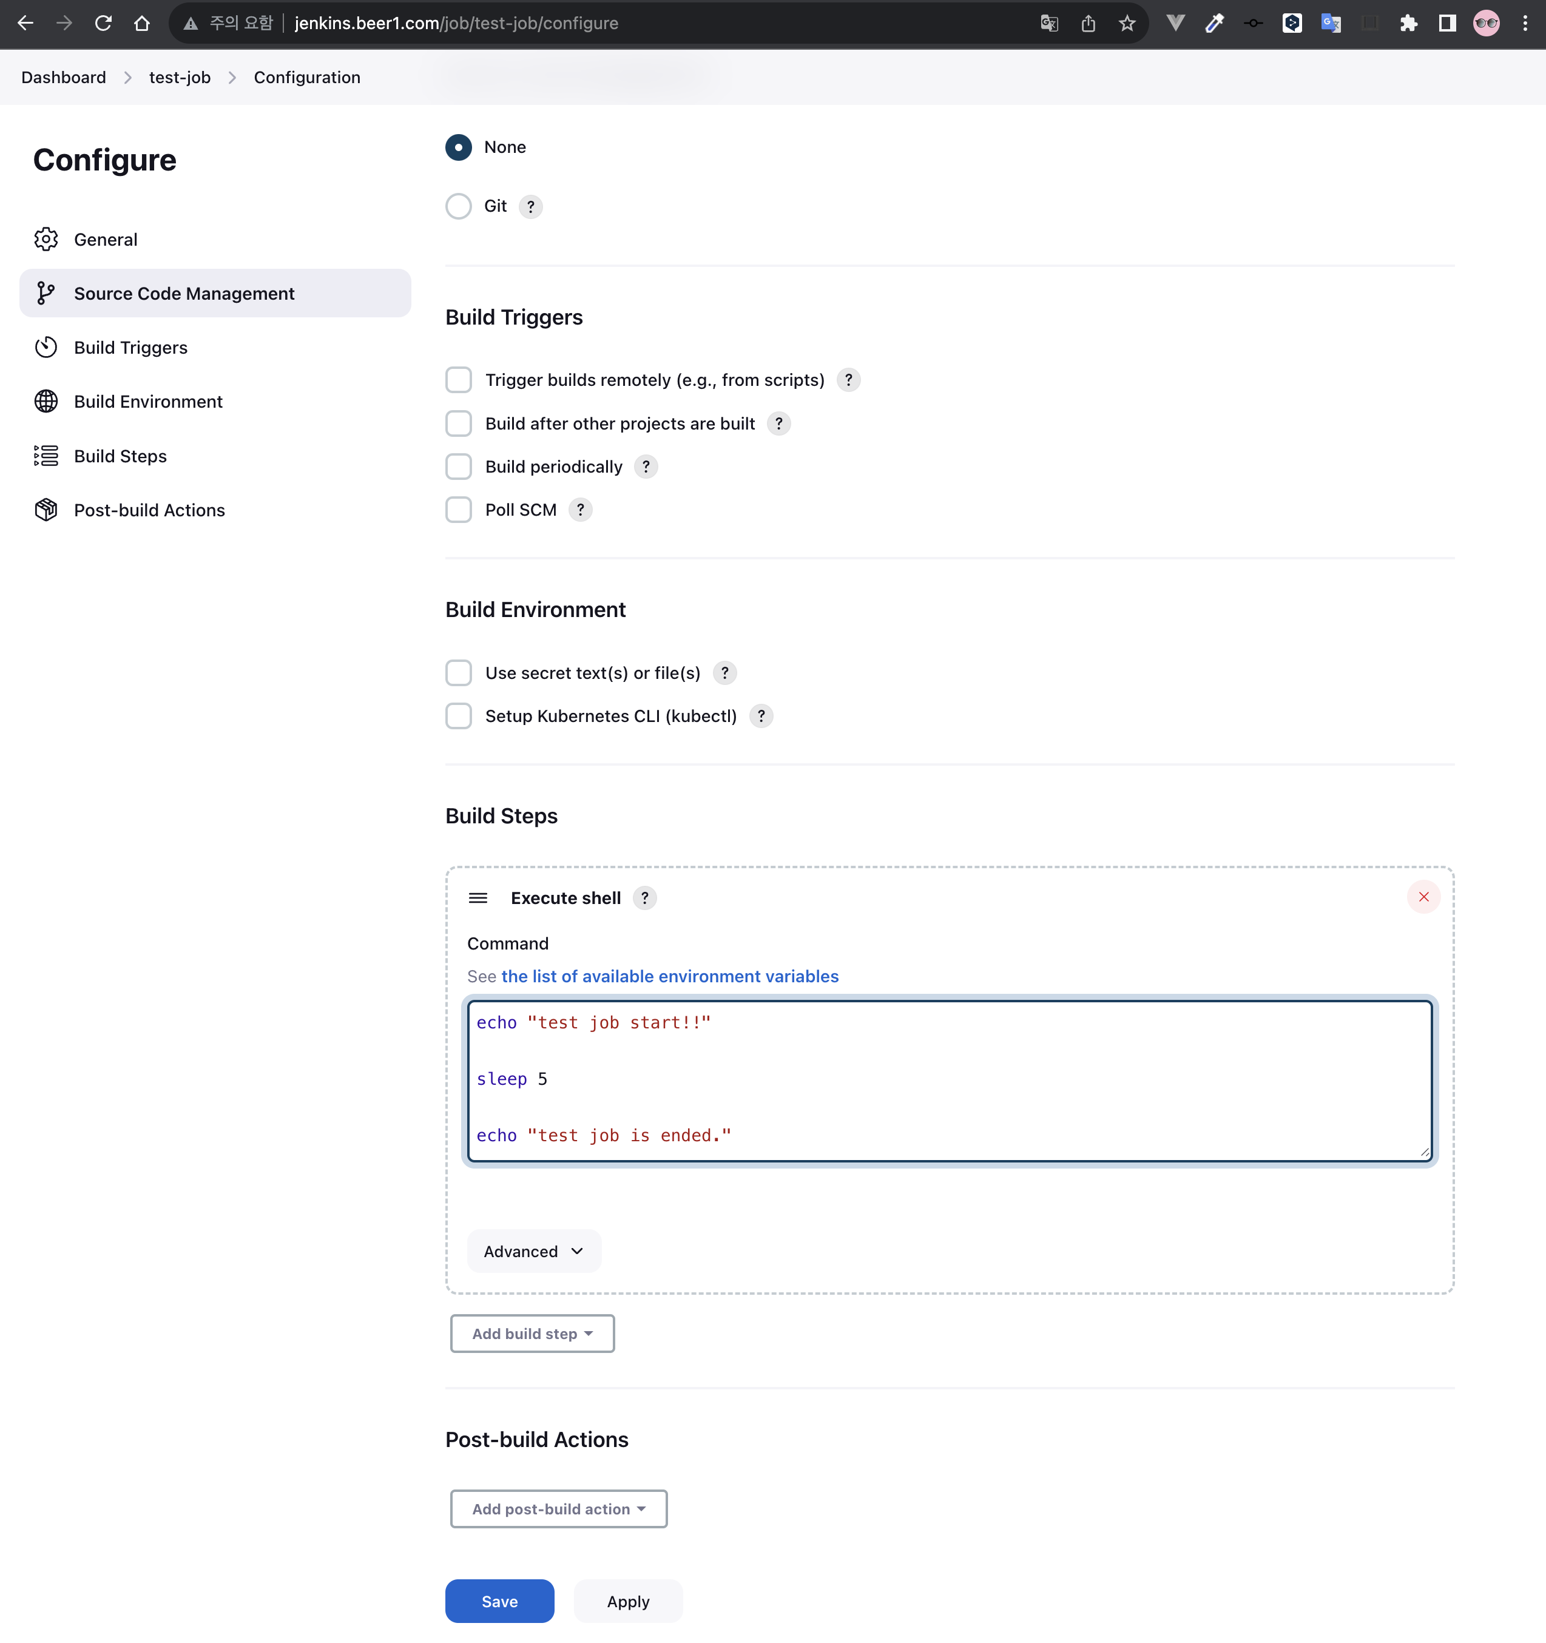Go to Build Environment in the sidebar
This screenshot has height=1643, width=1546.
[148, 402]
